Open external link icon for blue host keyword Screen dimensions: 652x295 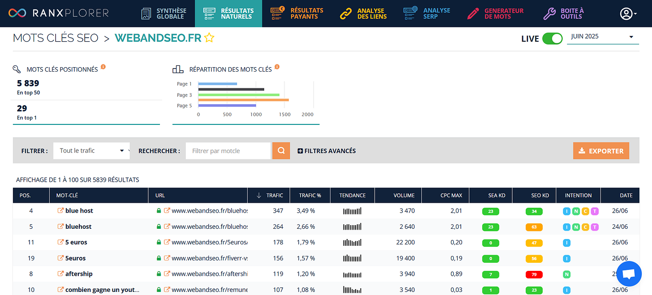coord(60,211)
